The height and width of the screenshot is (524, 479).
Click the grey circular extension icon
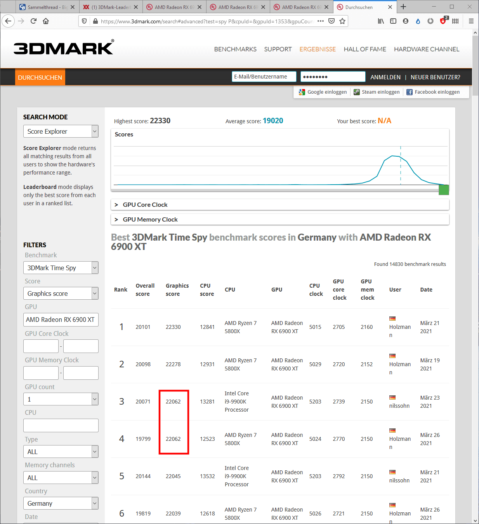(430, 21)
